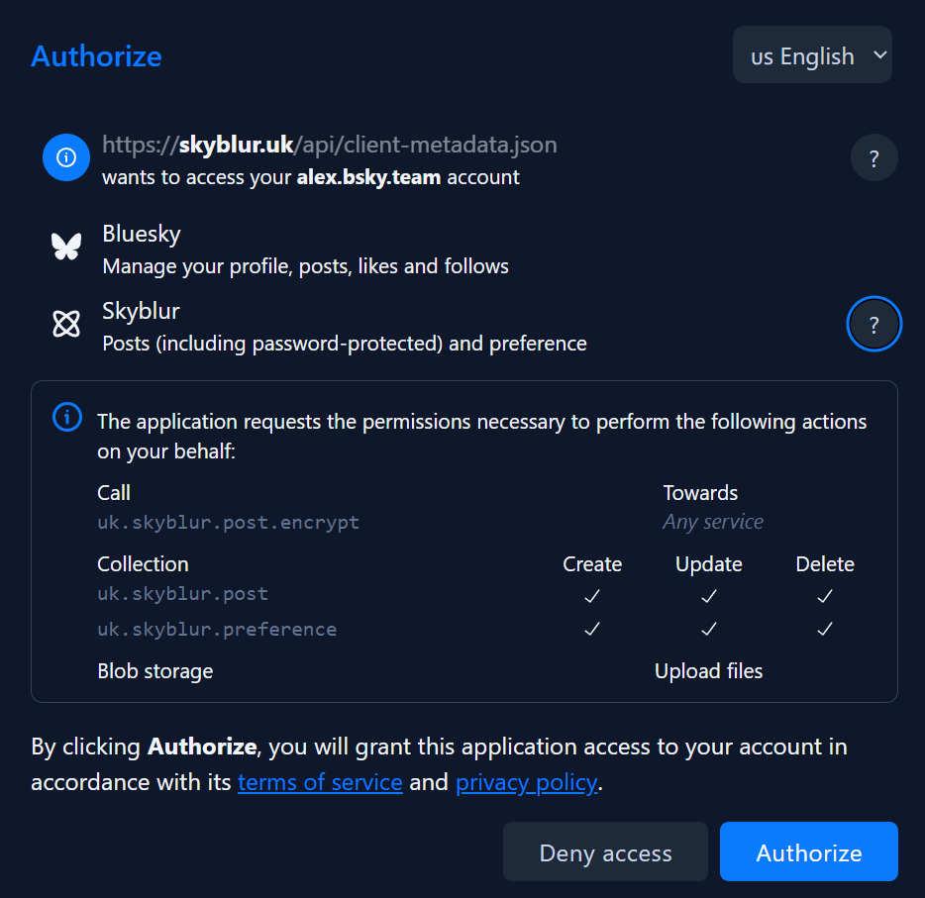Click the Bluesky permission row title
The width and height of the screenshot is (925, 898).
[x=142, y=234]
